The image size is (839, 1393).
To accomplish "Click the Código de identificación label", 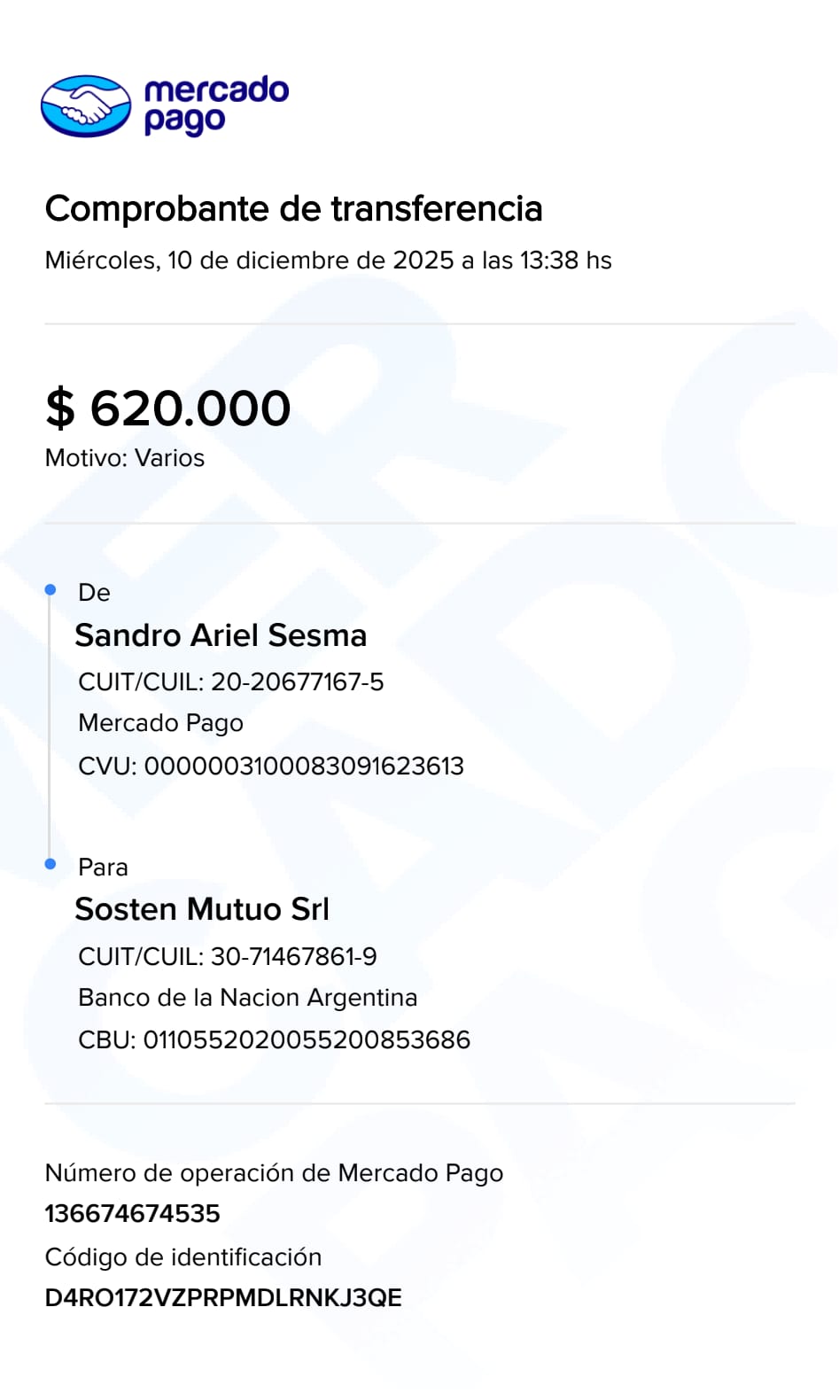I will click(x=183, y=1257).
